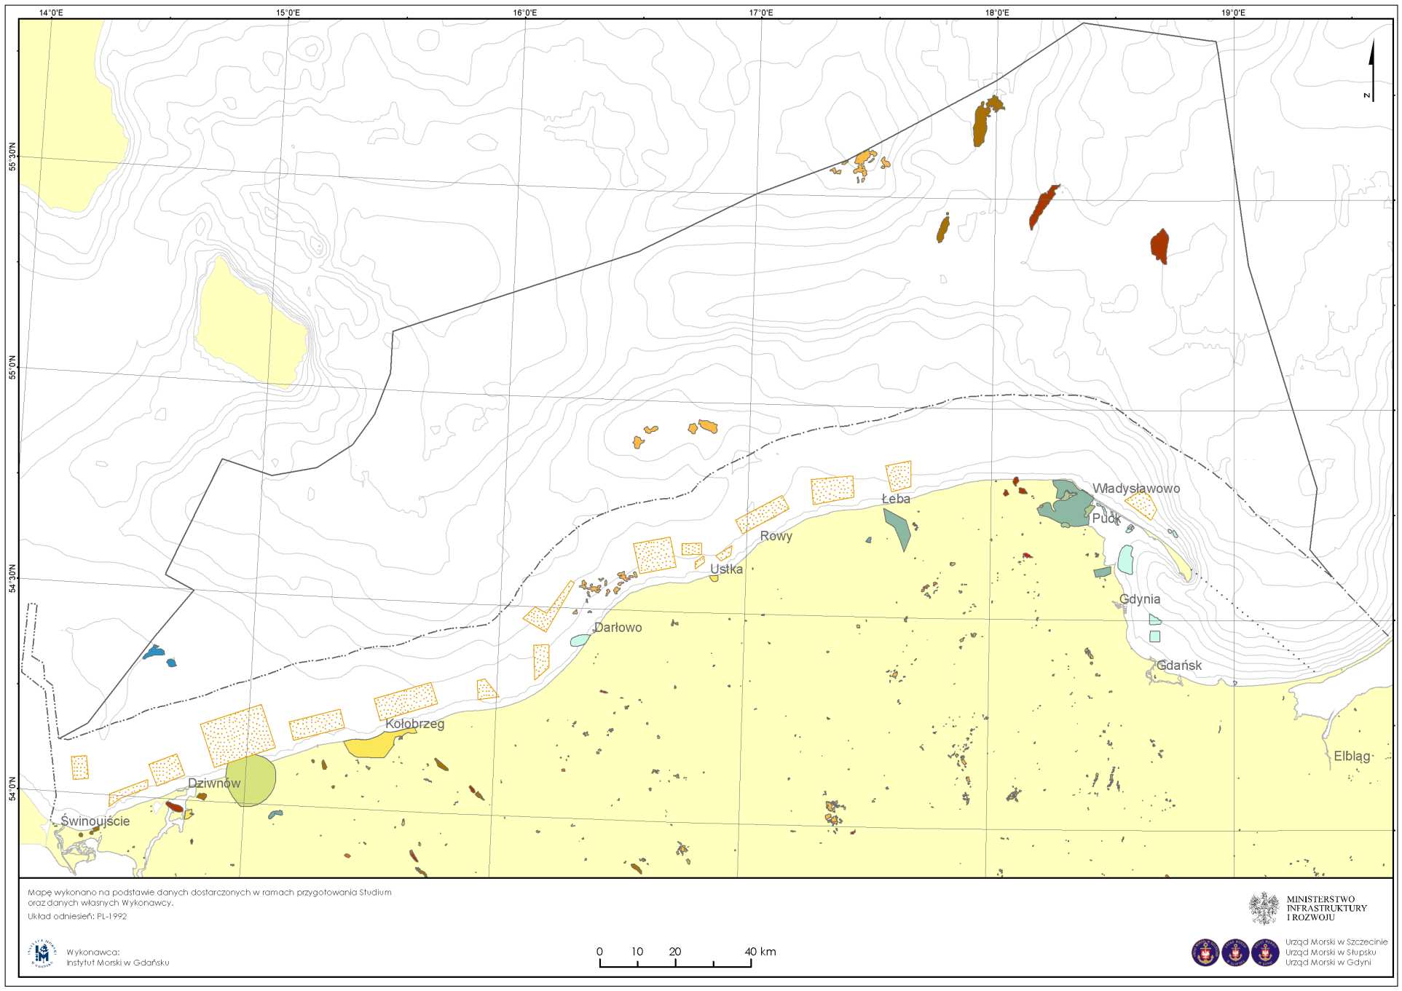
Task: Click the dotted orange area north of Łeba
Action: point(899,475)
